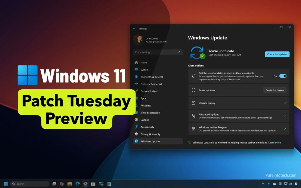Open File Explorer from the taskbar
This screenshot has width=301, height=188.
click(70, 184)
